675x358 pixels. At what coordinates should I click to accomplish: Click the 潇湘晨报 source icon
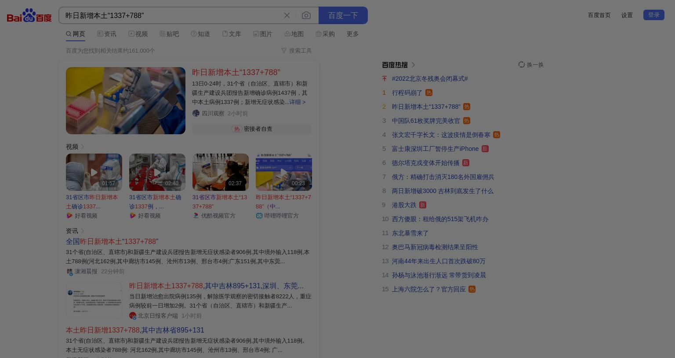[69, 272]
